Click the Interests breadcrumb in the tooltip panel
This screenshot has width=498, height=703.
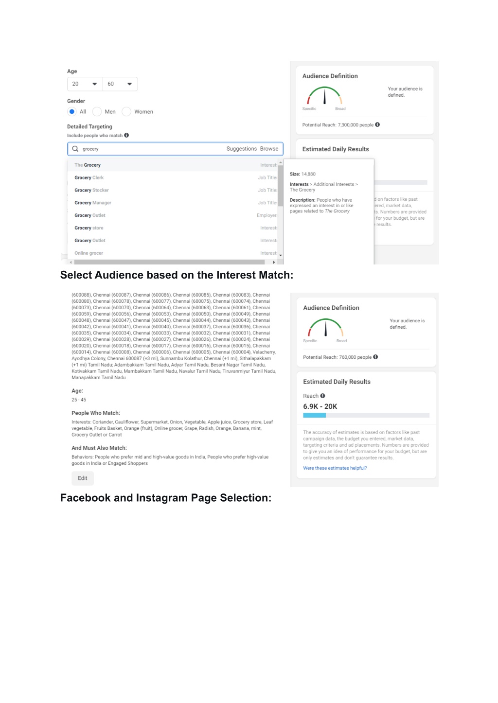point(299,185)
